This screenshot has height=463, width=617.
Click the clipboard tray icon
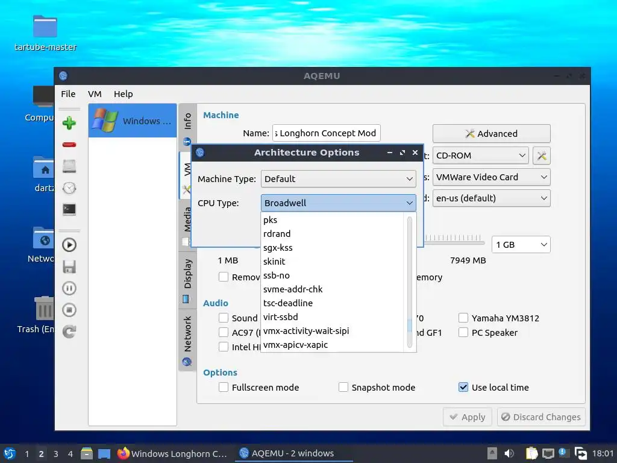click(x=531, y=453)
